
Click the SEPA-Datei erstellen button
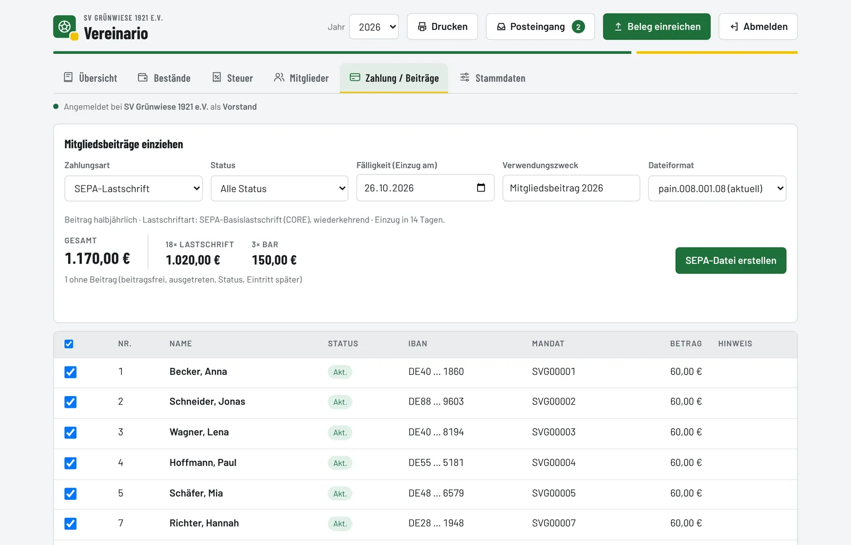click(731, 261)
